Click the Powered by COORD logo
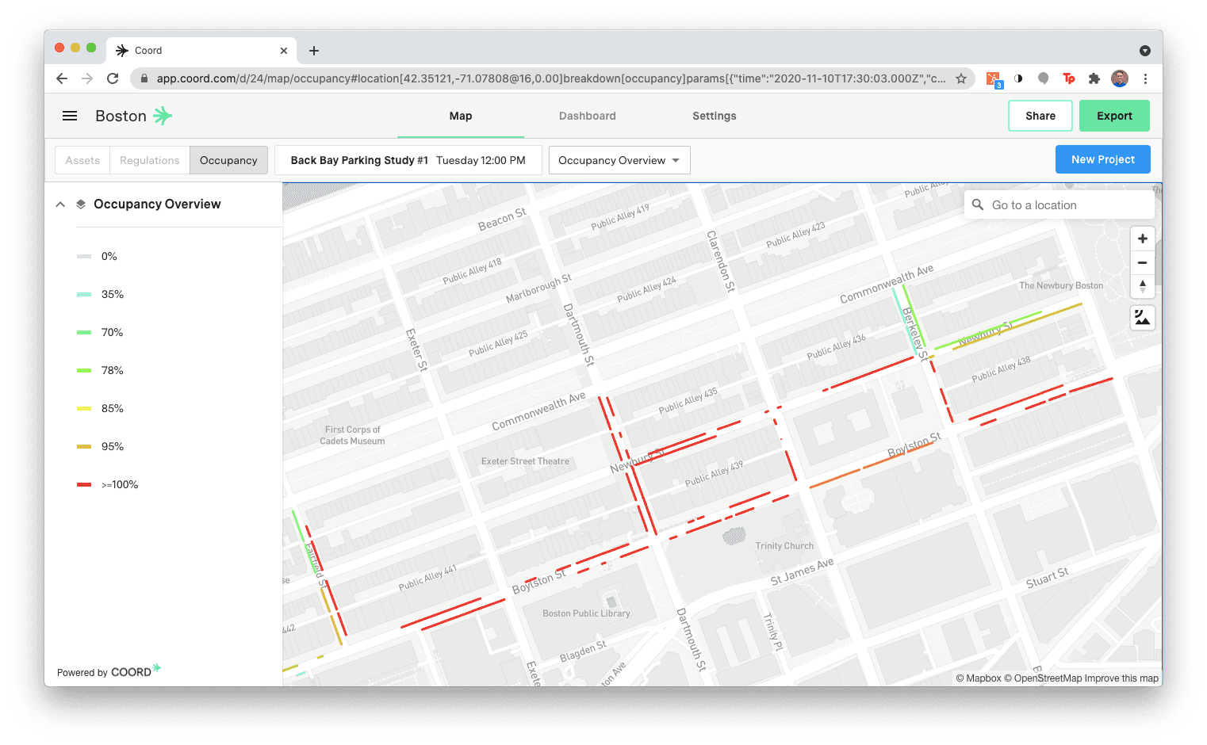The width and height of the screenshot is (1207, 745). click(x=109, y=671)
